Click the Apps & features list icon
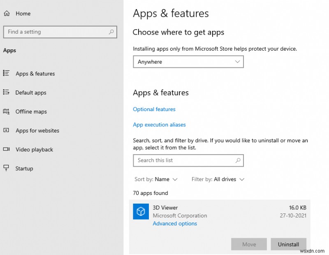The image size is (329, 255). pos(6,73)
